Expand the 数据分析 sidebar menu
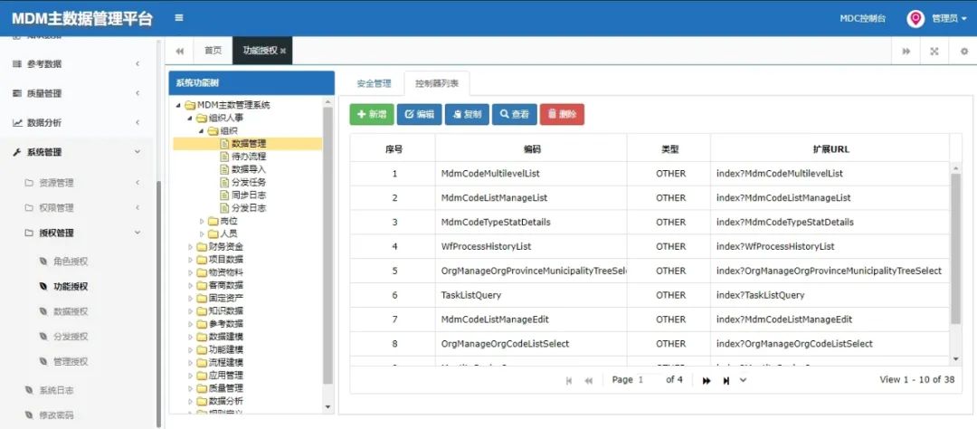977x429 pixels. (77, 123)
